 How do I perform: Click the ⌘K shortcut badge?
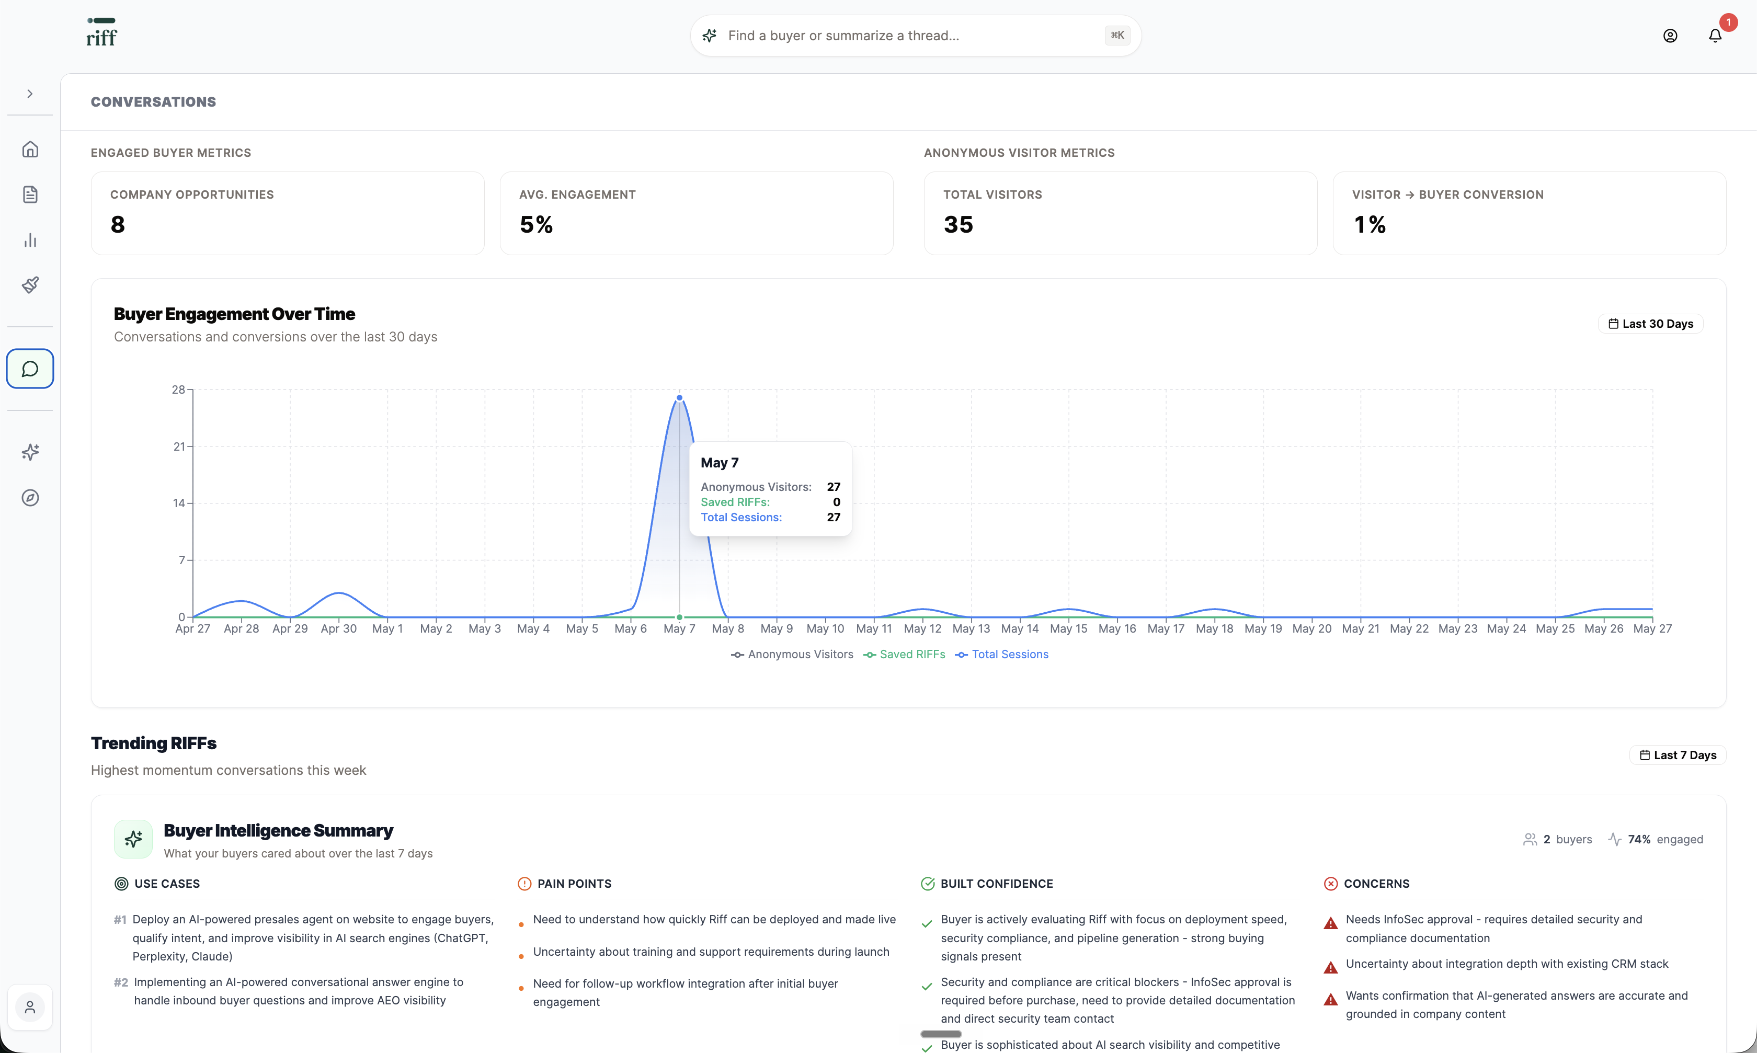1117,36
